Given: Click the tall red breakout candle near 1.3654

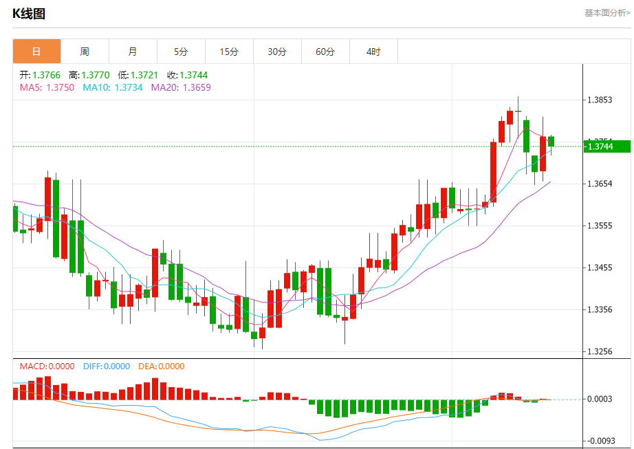Looking at the screenshot, I should pyautogui.click(x=493, y=172).
